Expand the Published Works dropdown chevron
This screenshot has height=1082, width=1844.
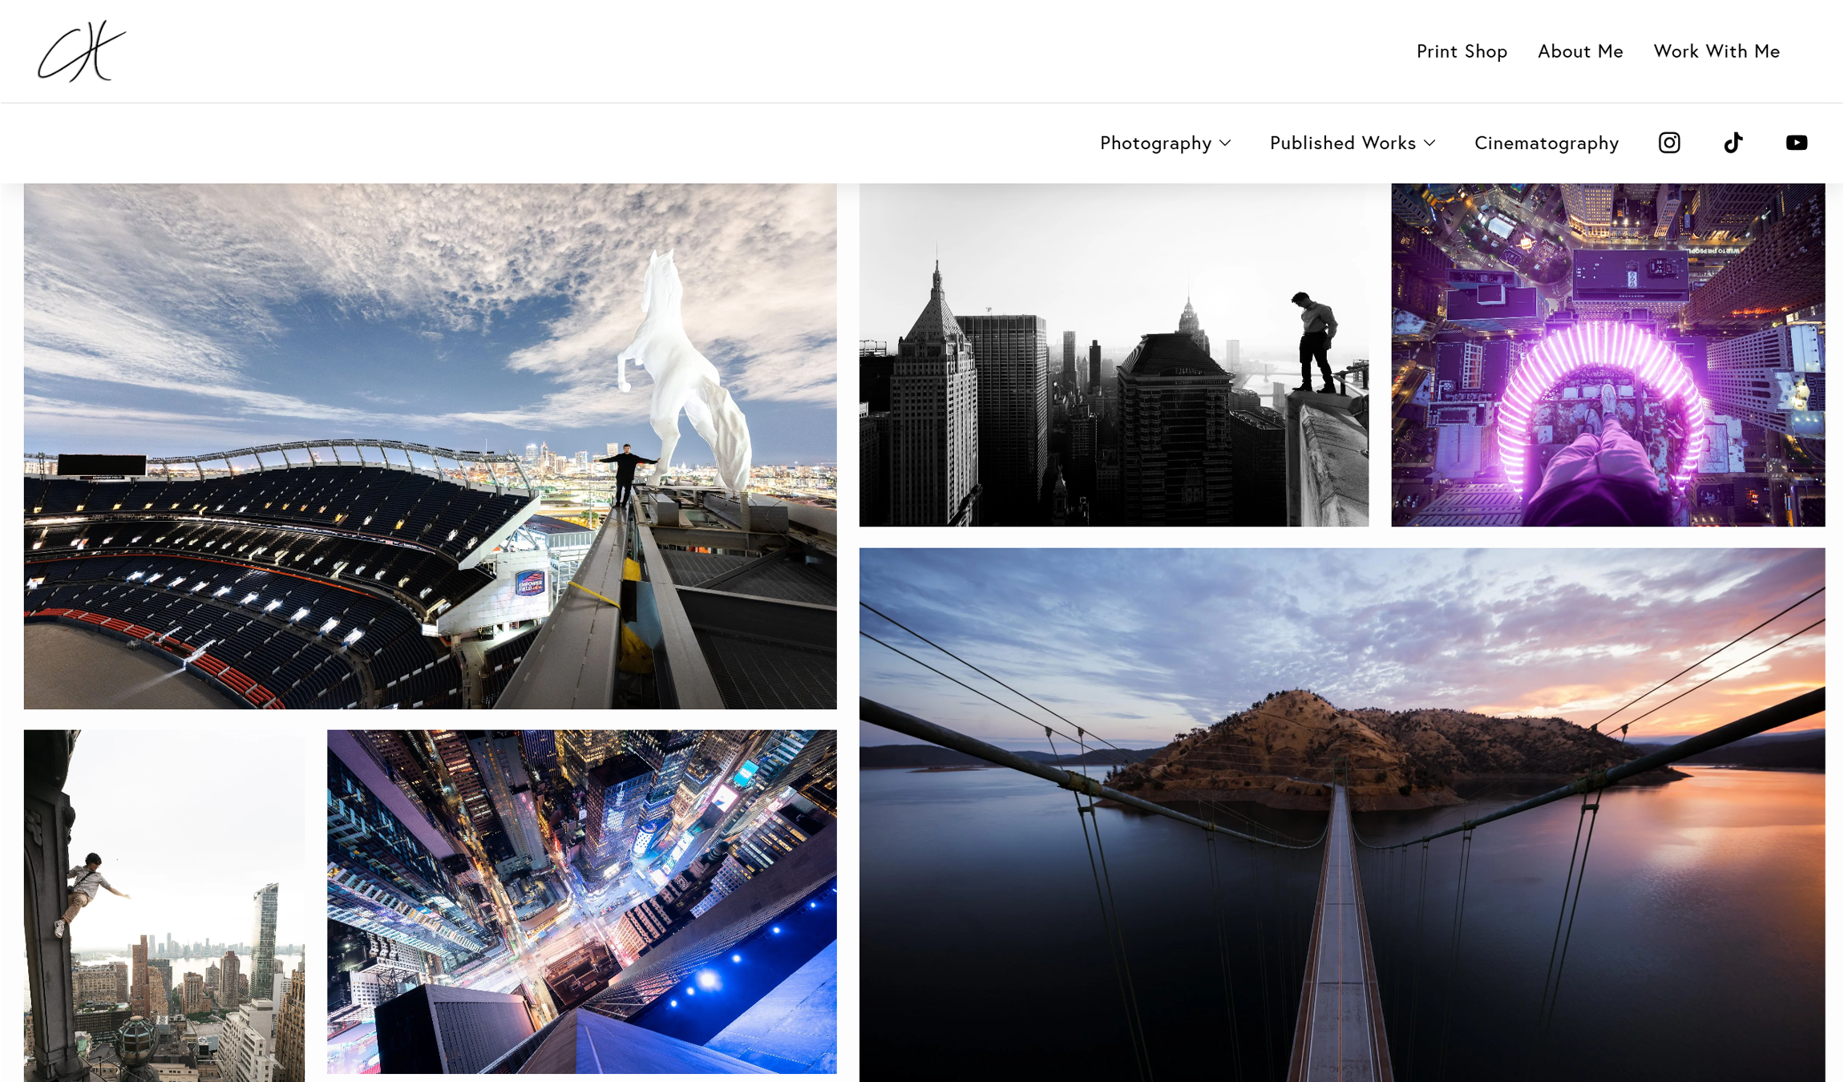tap(1430, 143)
